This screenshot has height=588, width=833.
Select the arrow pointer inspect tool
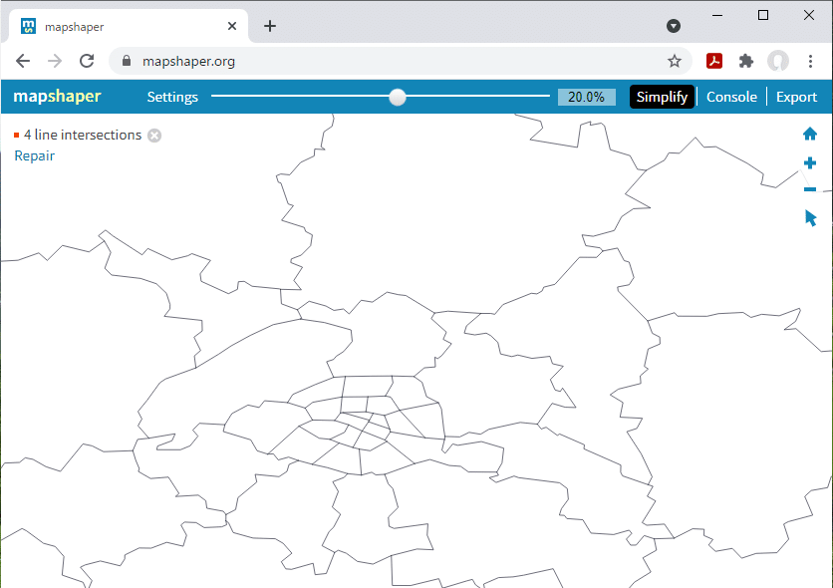pos(810,218)
